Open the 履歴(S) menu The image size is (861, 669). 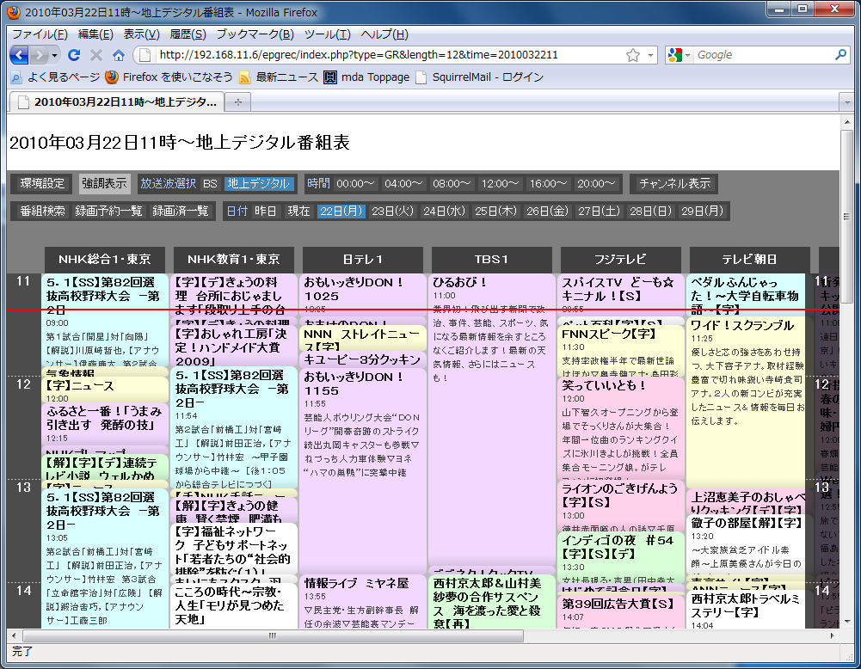188,34
